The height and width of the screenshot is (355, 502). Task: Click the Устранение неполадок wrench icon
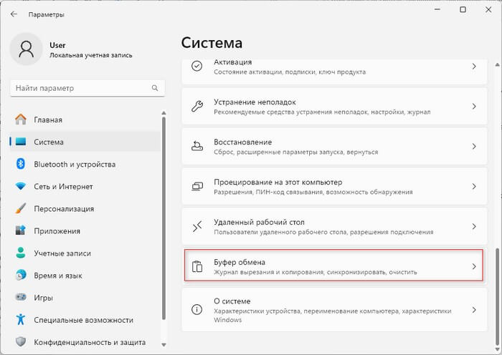pyautogui.click(x=197, y=106)
